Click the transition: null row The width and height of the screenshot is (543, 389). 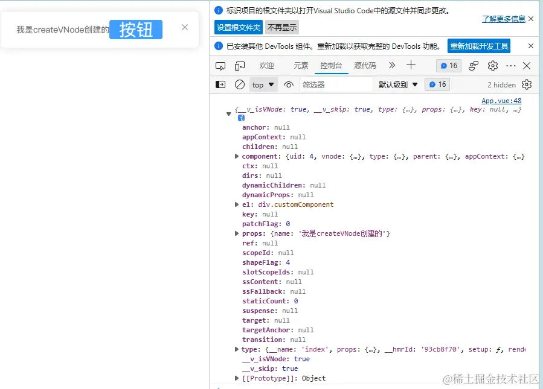(274, 340)
